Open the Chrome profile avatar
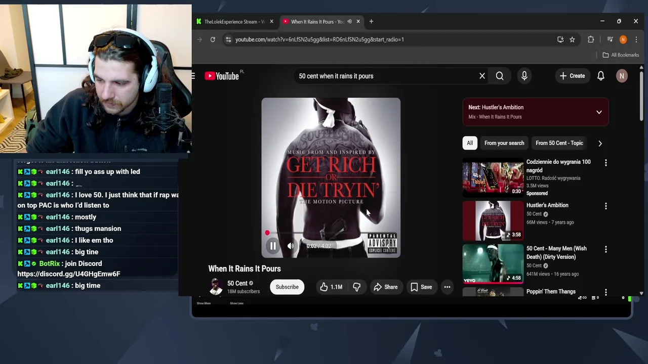This screenshot has width=648, height=364. pos(623,39)
